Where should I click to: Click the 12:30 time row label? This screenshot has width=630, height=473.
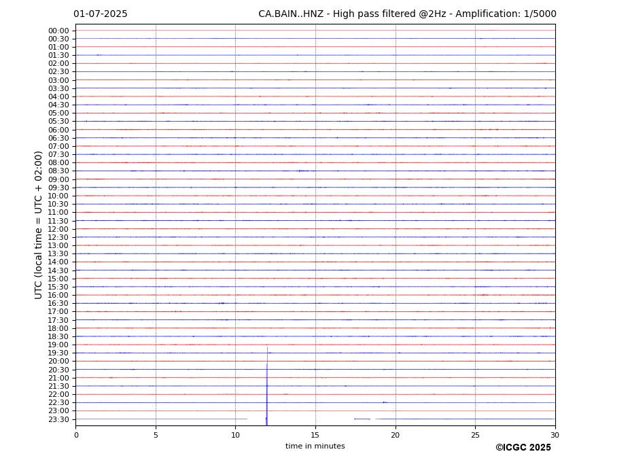[x=58, y=237]
